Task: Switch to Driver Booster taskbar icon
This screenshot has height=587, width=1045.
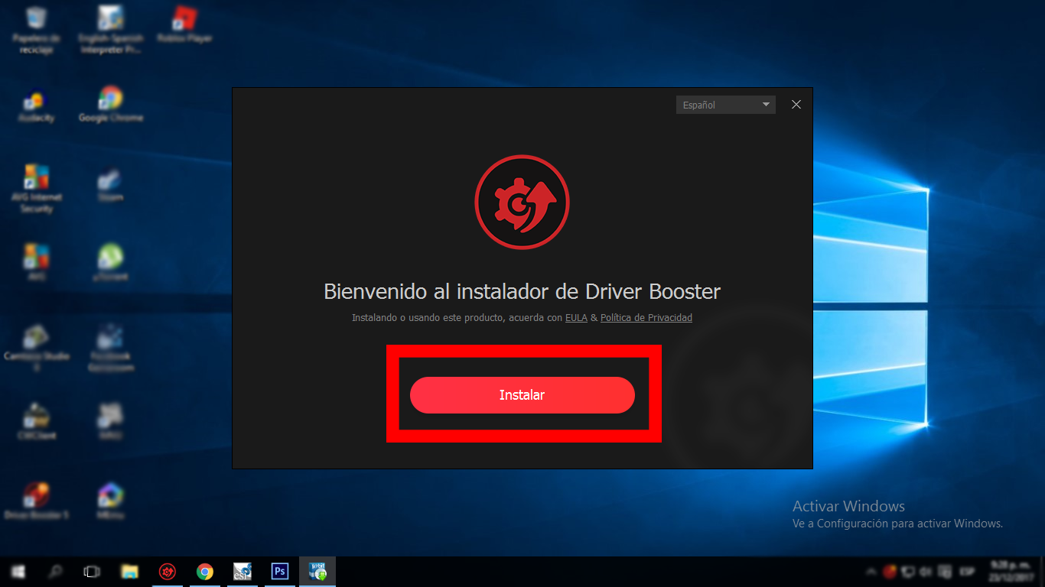Action: tap(168, 572)
